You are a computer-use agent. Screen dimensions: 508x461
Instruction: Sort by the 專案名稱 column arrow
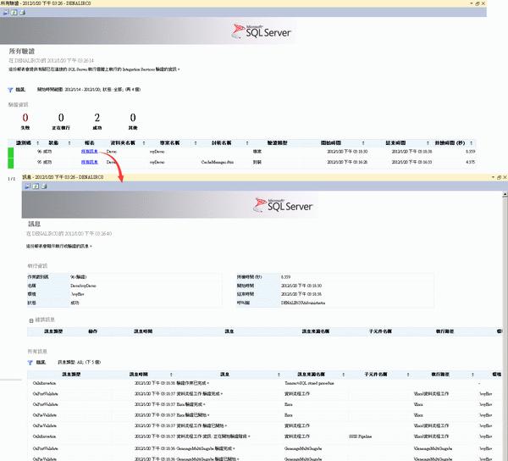pyautogui.click(x=196, y=143)
